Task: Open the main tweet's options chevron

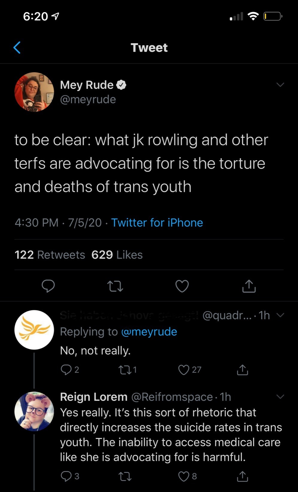Action: [280, 85]
